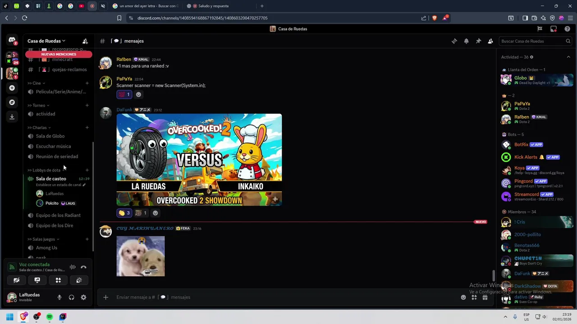Screen dimensions: 577x324
Task: Open Casa de Ruedas server dropdown menu
Action: click(46, 41)
